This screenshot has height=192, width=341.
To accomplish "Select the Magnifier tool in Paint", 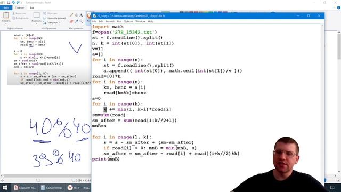I will coord(81,21).
